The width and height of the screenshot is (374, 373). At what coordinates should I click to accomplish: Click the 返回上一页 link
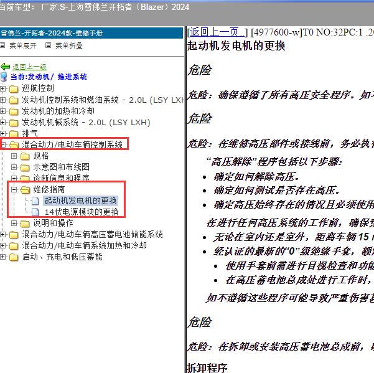pos(217,32)
